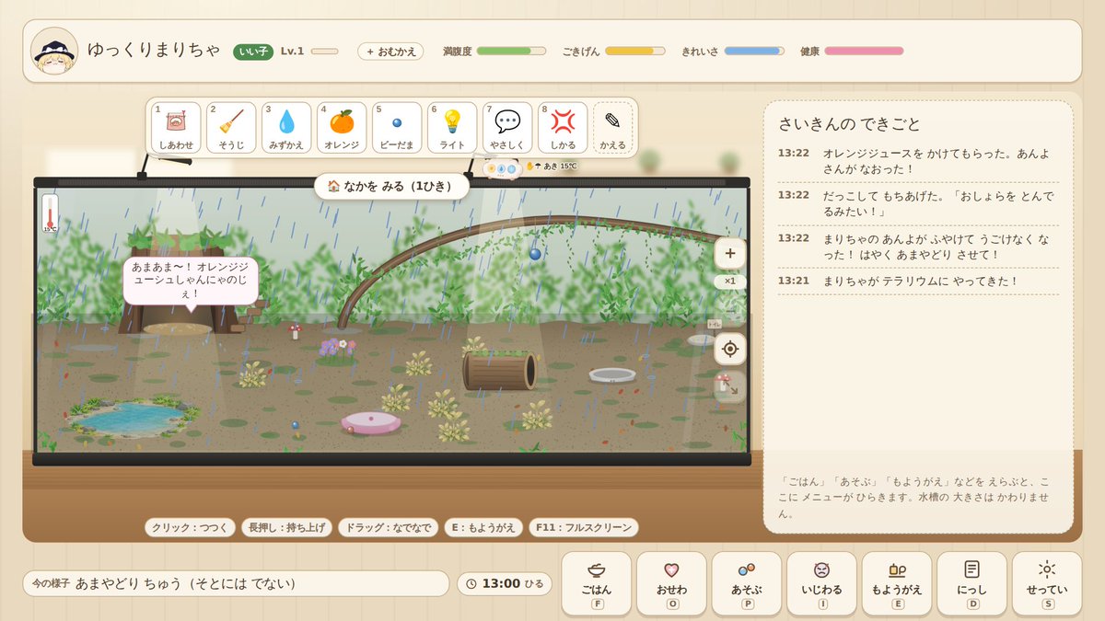1105x621 pixels.
Task: Open the もようがえ redecorate menu
Action: pos(897,583)
